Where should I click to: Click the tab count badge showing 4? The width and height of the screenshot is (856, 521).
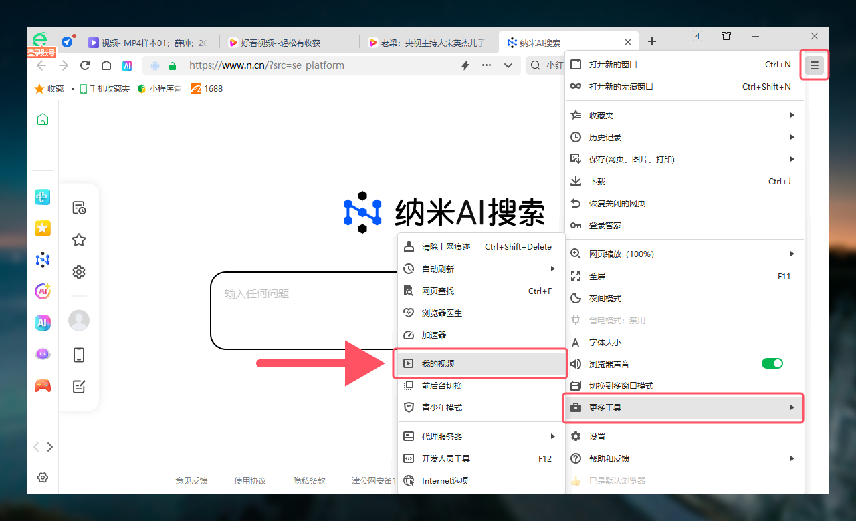[698, 36]
